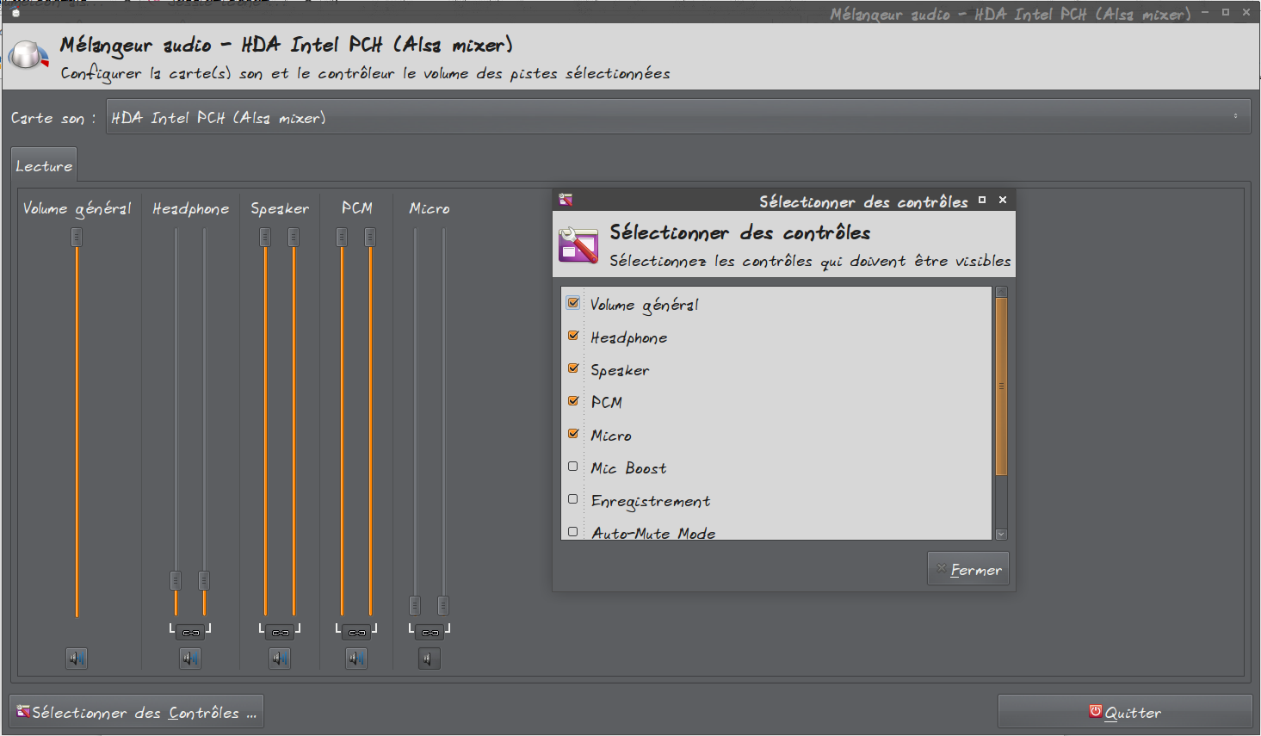The height and width of the screenshot is (736, 1261).
Task: Click the Headphone left channel slider handle
Action: [x=176, y=580]
